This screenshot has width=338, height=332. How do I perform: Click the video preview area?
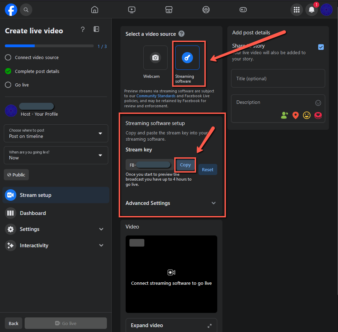click(x=171, y=274)
